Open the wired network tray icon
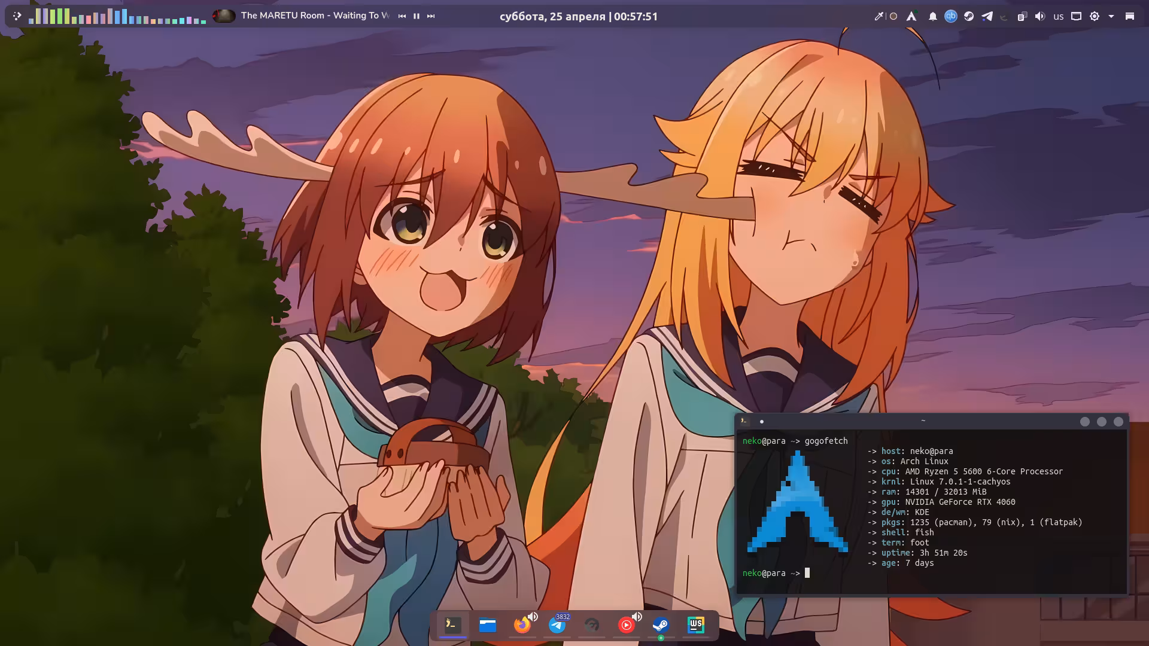This screenshot has width=1149, height=646. pos(1076,16)
